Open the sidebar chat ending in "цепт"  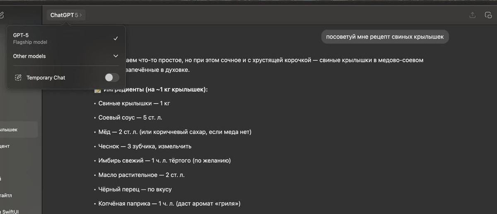coord(19,146)
